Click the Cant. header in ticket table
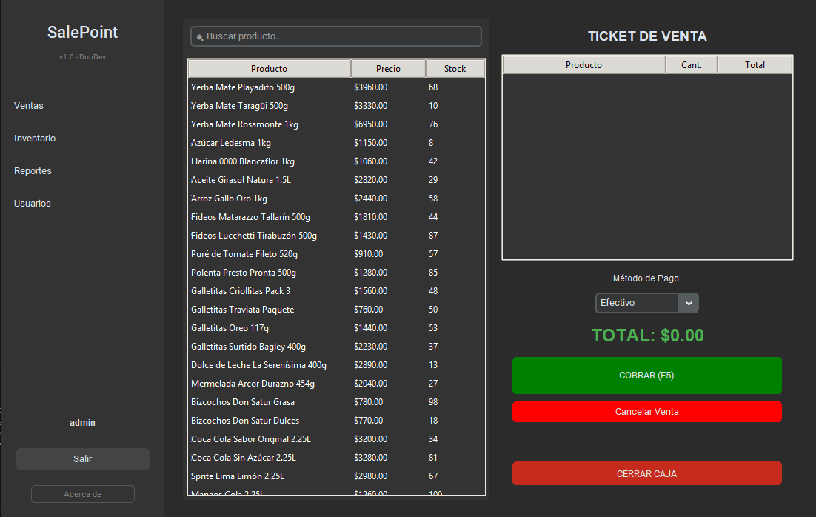Image resolution: width=816 pixels, height=517 pixels. click(x=691, y=65)
